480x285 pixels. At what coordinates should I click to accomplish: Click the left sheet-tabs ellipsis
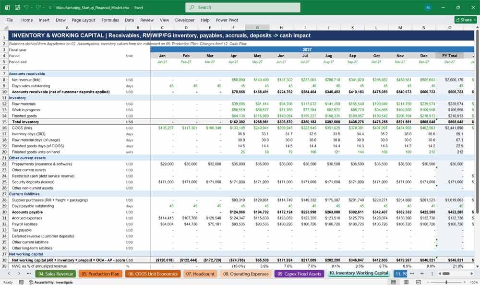pos(29,273)
